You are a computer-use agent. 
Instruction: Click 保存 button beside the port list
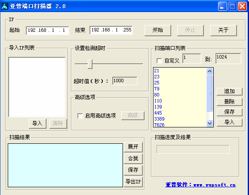[x=230, y=112]
